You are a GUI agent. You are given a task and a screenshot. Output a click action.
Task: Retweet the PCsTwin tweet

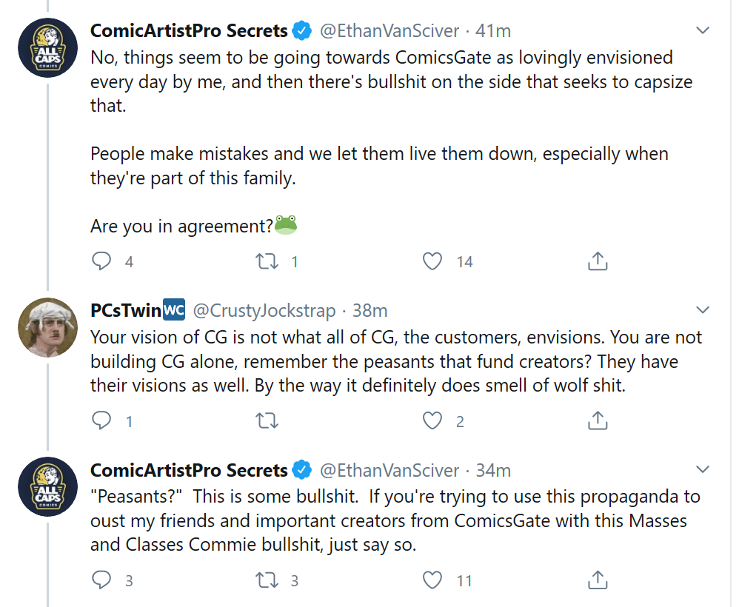[267, 420]
